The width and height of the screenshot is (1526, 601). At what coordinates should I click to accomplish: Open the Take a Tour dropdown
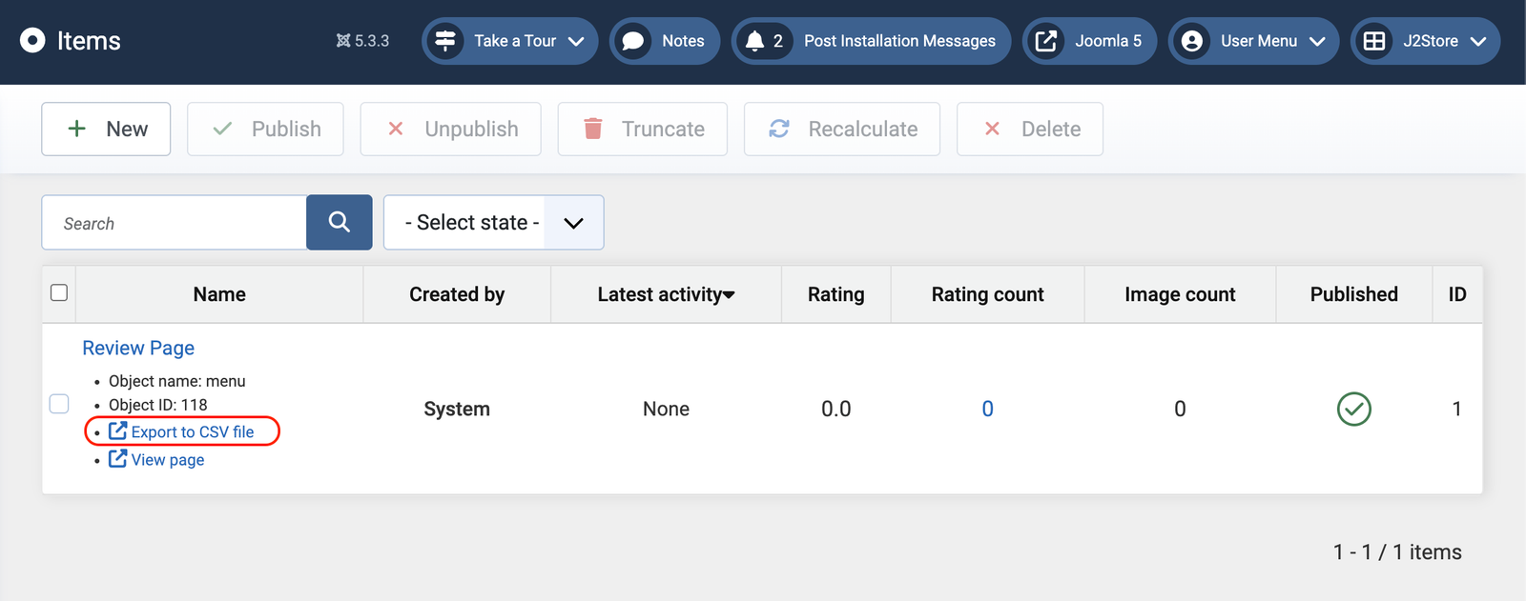pyautogui.click(x=509, y=41)
